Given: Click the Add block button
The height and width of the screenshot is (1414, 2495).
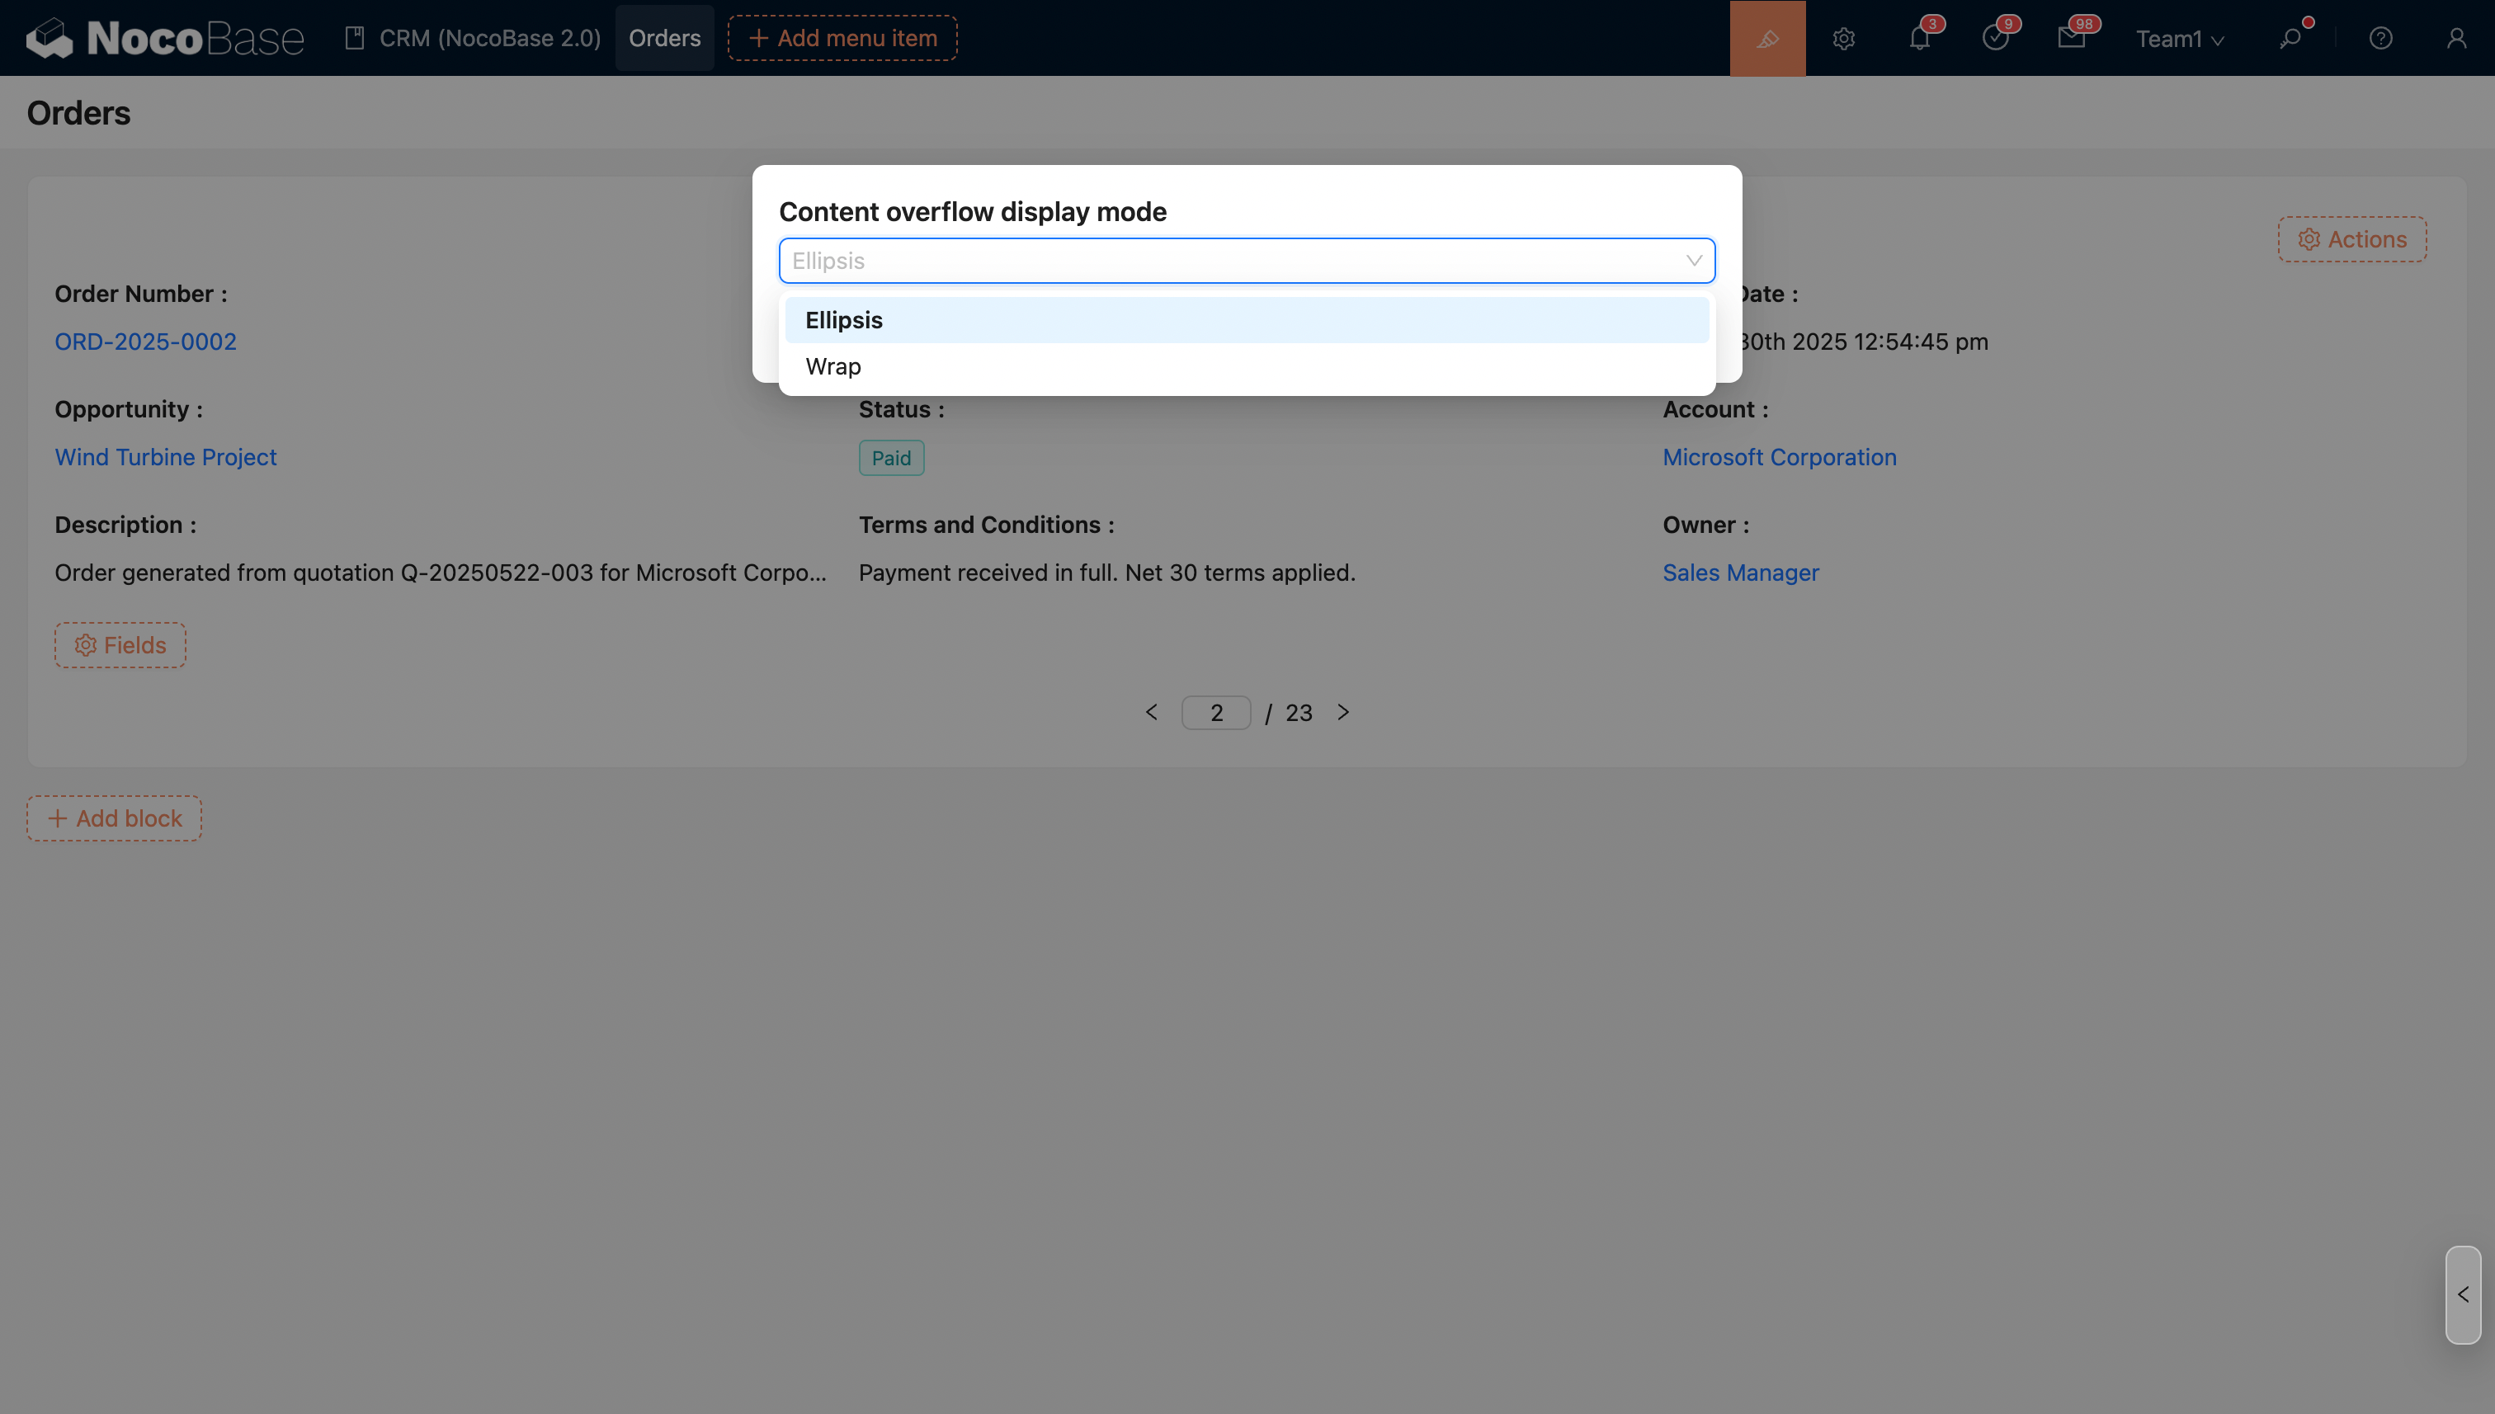Looking at the screenshot, I should click(114, 818).
